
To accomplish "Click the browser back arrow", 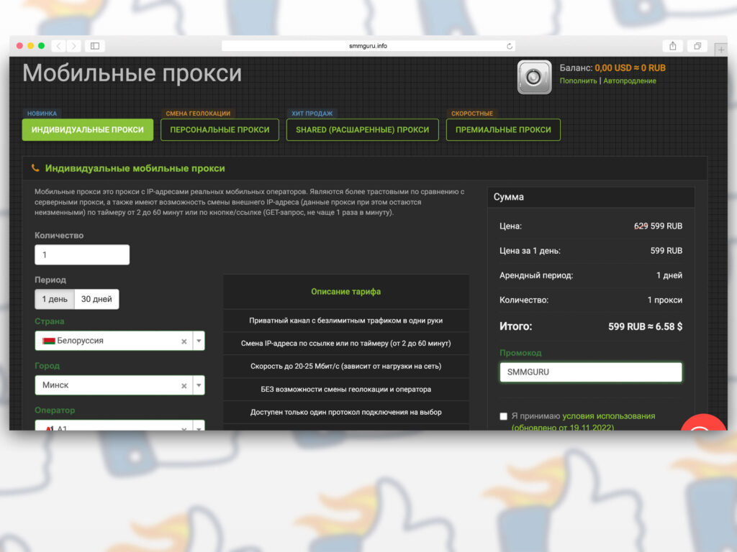I will 58,46.
